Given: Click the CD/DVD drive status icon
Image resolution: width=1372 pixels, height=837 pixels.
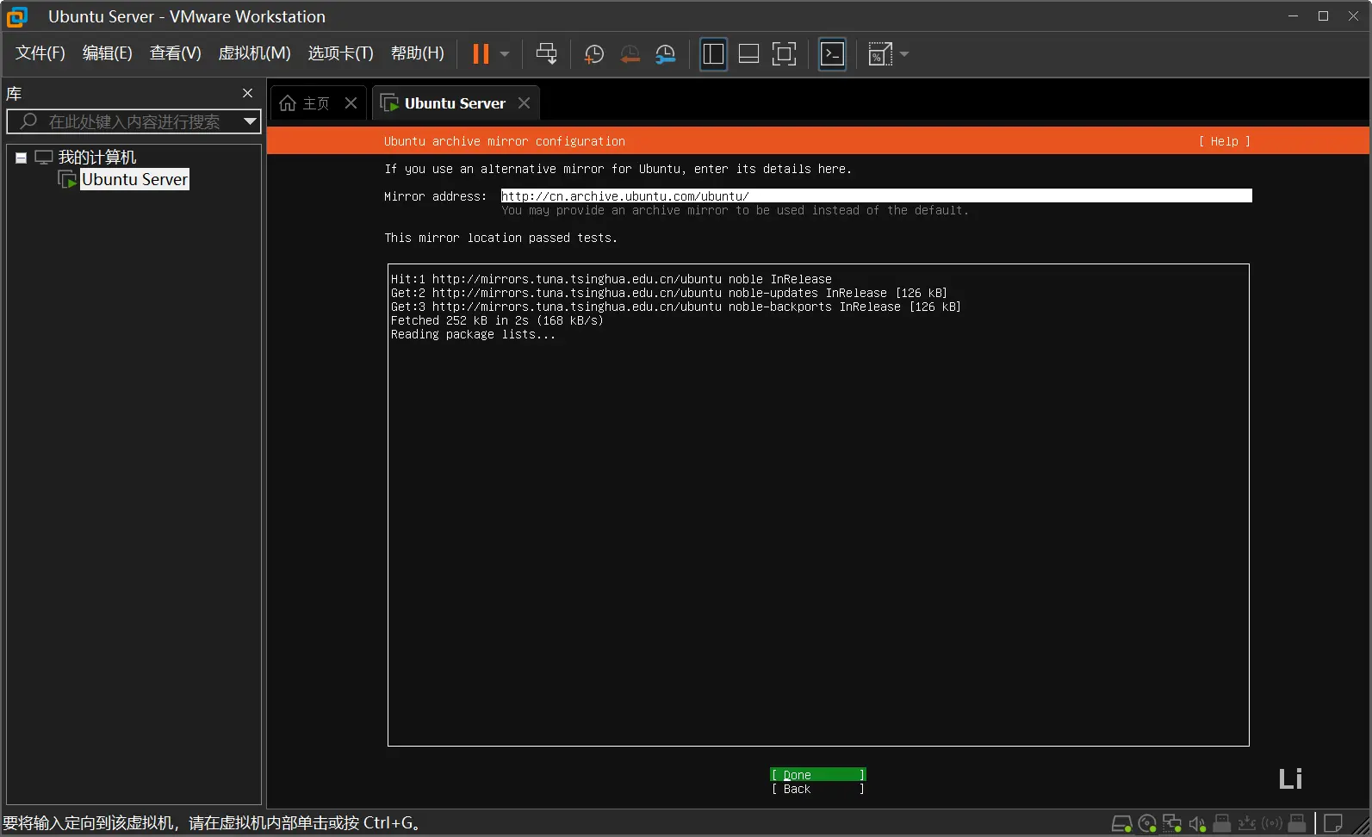Looking at the screenshot, I should coord(1146,824).
